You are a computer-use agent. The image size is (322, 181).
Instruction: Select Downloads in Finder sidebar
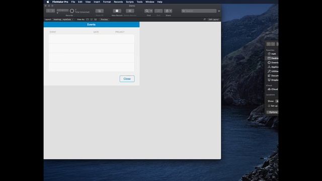[x=273, y=62]
